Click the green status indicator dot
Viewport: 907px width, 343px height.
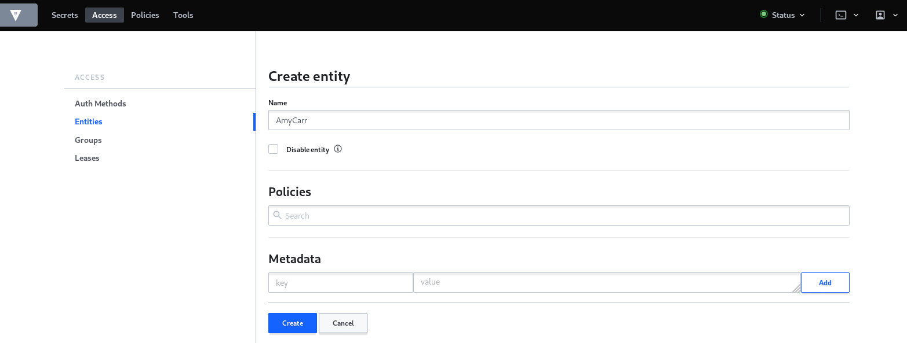(763, 14)
